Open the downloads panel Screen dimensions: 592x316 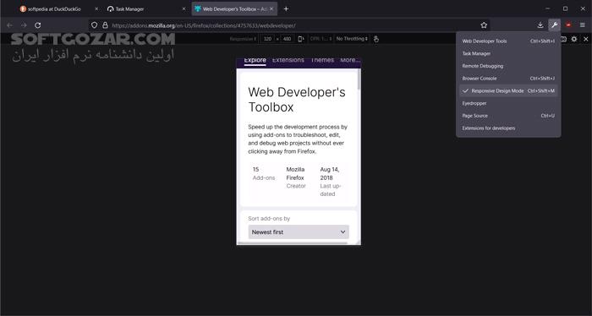(540, 25)
